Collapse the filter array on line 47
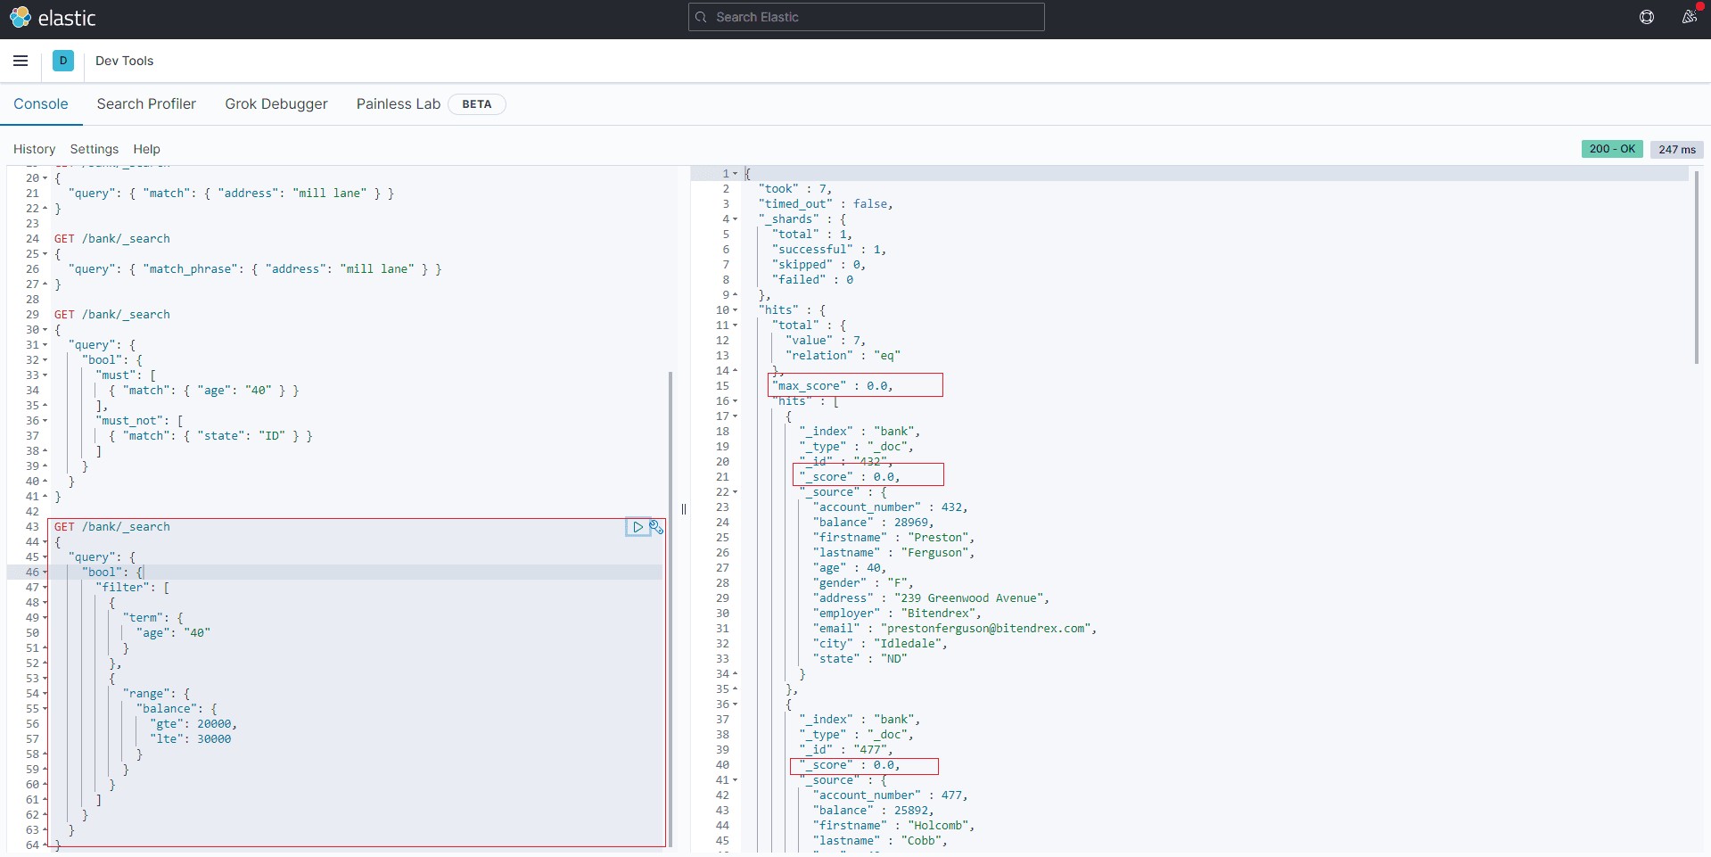Screen dimensions: 1711x857 coord(45,588)
